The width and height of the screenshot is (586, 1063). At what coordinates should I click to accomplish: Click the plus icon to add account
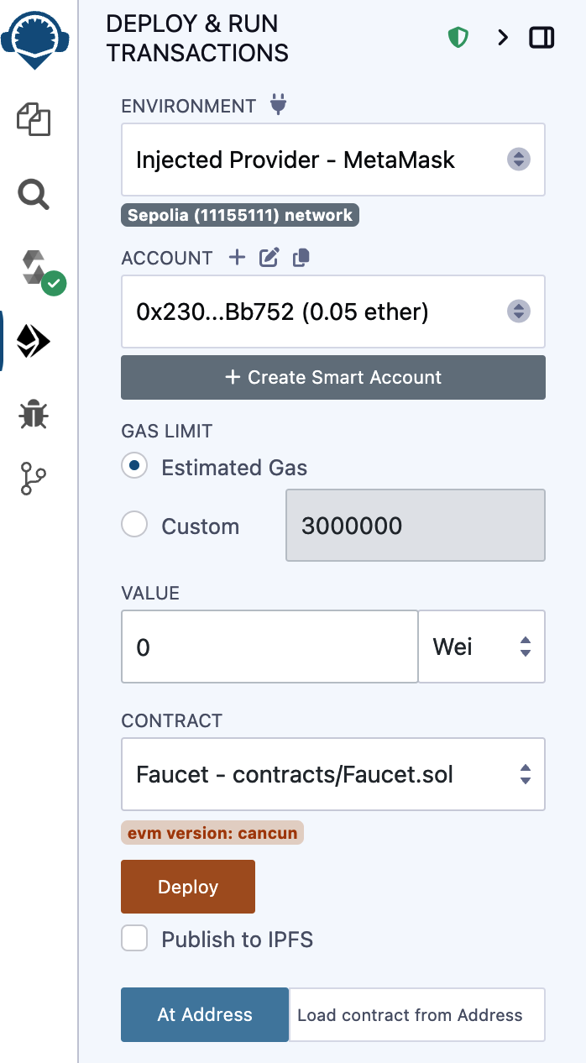pos(238,258)
